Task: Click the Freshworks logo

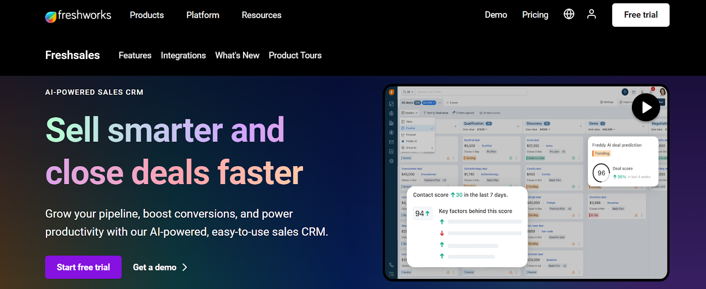Action: pyautogui.click(x=78, y=15)
